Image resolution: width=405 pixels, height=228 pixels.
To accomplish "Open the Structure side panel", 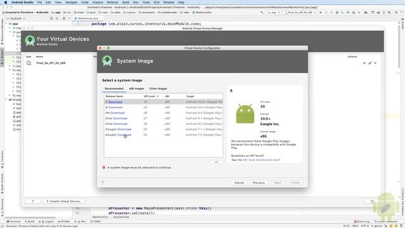I will pyautogui.click(x=2, y=207).
